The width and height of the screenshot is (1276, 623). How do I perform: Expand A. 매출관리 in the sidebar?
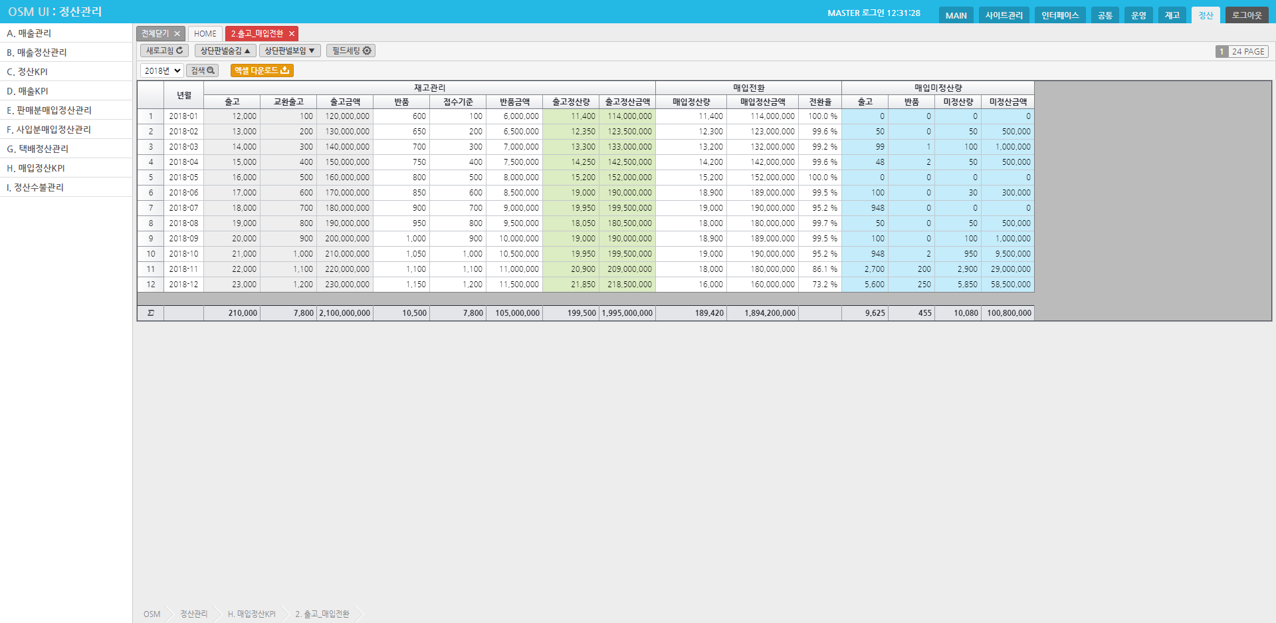click(x=66, y=33)
